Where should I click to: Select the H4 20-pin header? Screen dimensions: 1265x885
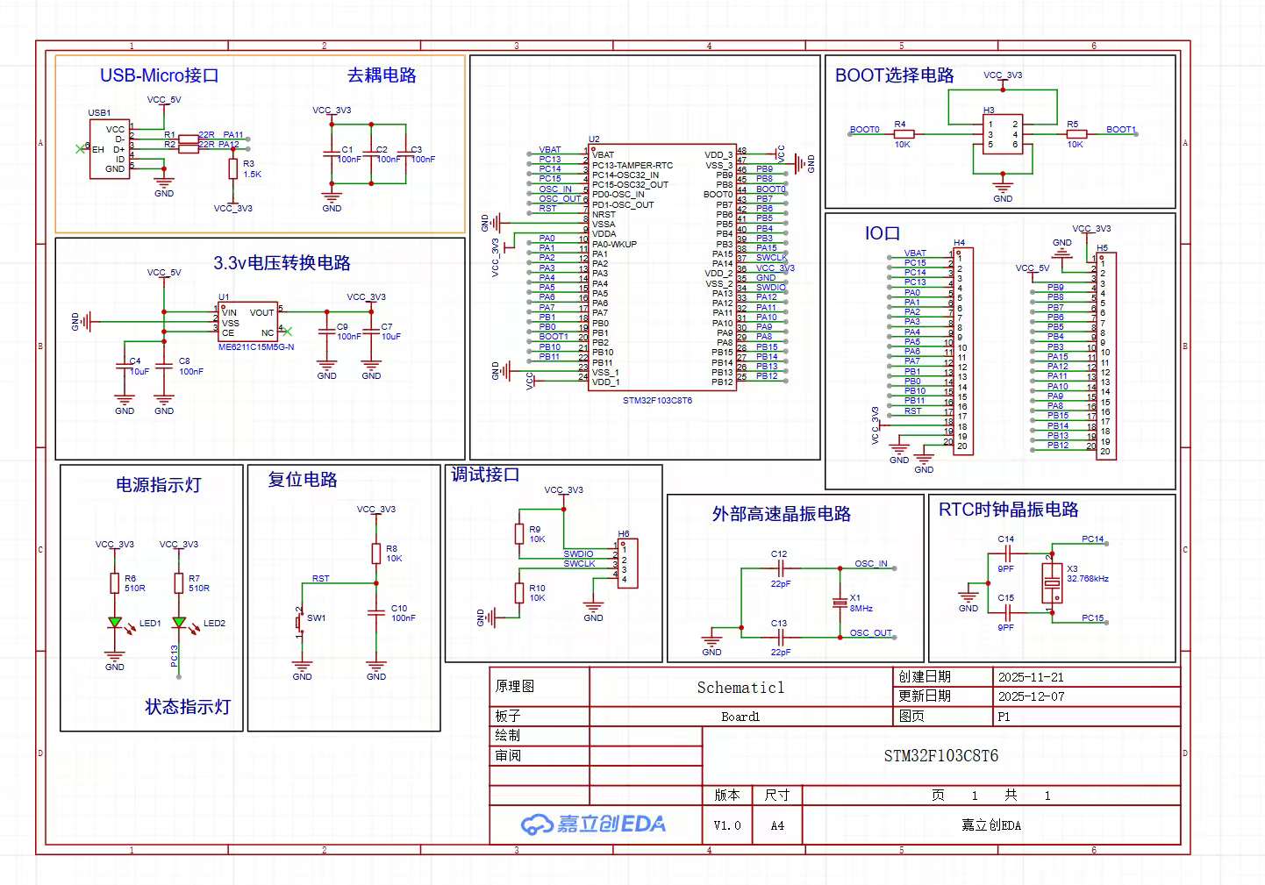click(963, 351)
